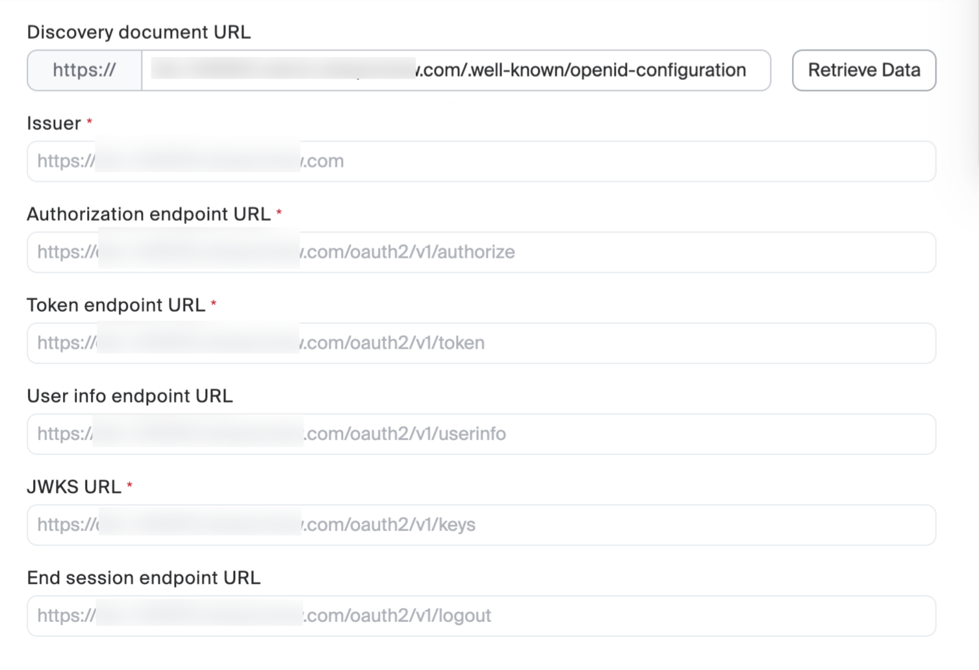Click the required asterisk beside JWKS URL

(x=129, y=485)
